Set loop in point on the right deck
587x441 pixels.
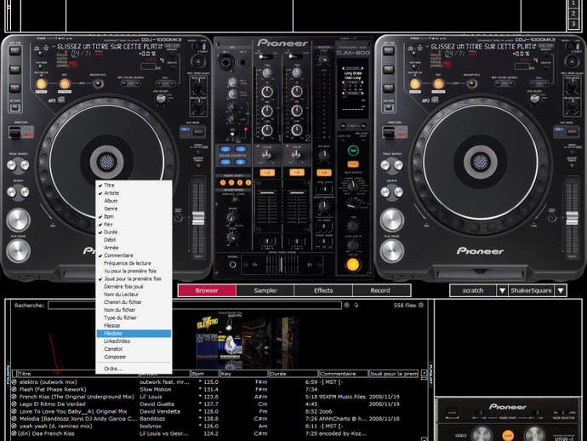pyautogui.click(x=415, y=84)
